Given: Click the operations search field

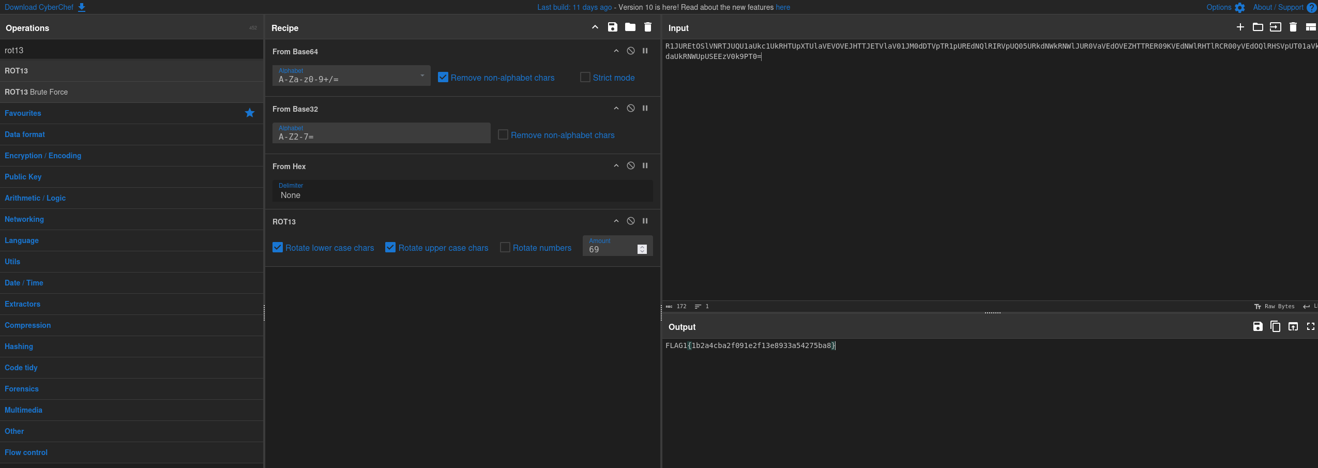Looking at the screenshot, I should [131, 50].
